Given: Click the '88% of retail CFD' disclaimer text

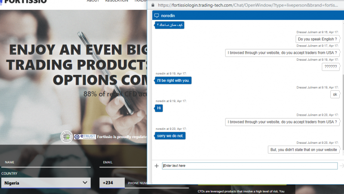Looking at the screenshot, I should 115,94.
